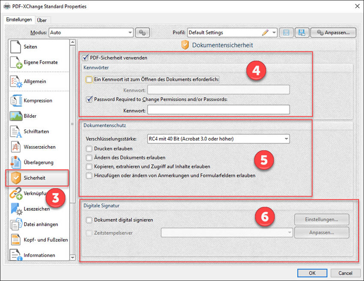Open the Verknüpfungen chain link icon
The width and height of the screenshot is (364, 281).
pos(16,194)
